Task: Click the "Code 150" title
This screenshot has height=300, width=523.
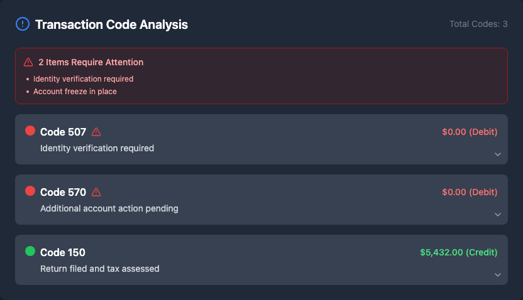Action: coord(63,252)
